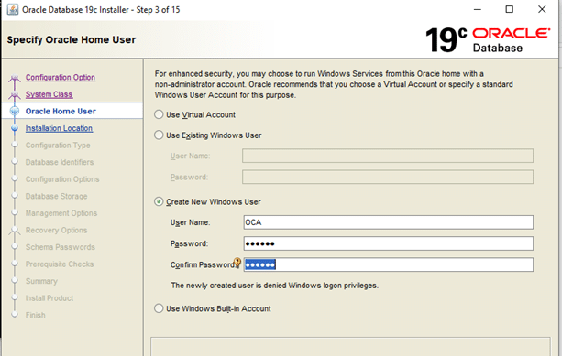This screenshot has width=562, height=356.
Task: Minimize the Oracle installer window
Action: (x=478, y=9)
